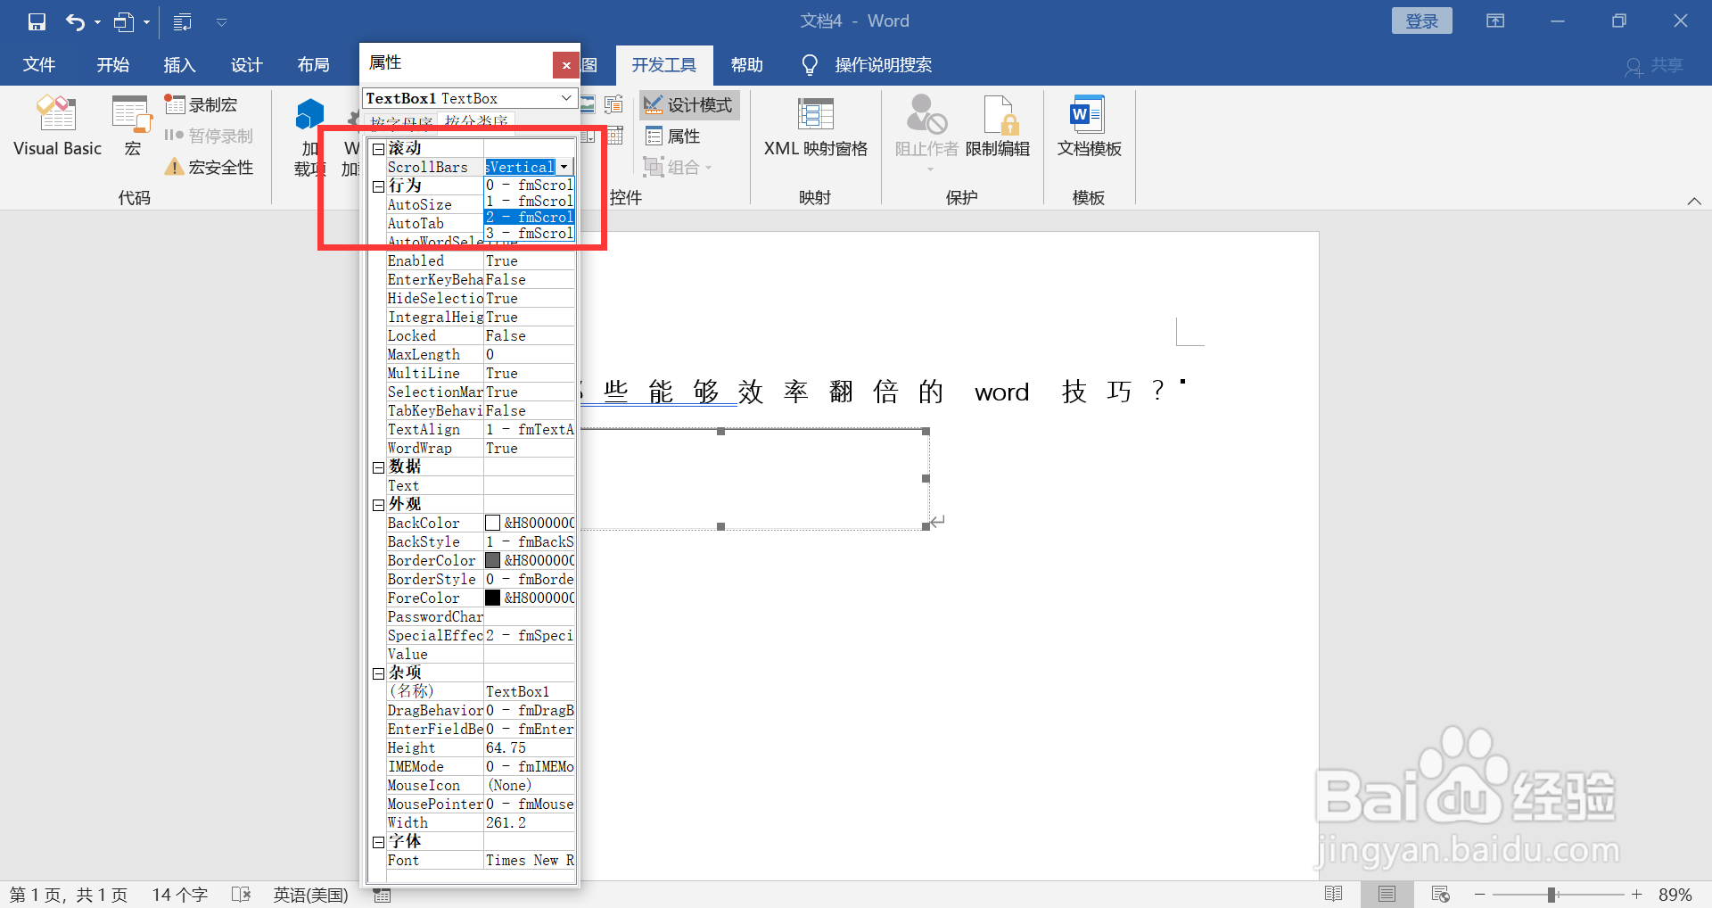1712x908 pixels.
Task: Open 文档模板 document template
Action: (x=1089, y=127)
